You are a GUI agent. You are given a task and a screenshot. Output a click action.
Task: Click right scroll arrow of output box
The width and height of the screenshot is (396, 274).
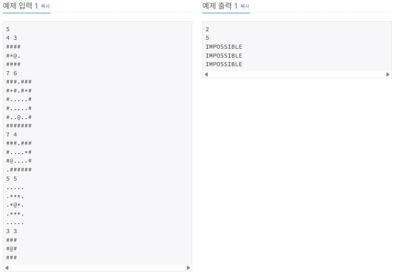tap(387, 74)
